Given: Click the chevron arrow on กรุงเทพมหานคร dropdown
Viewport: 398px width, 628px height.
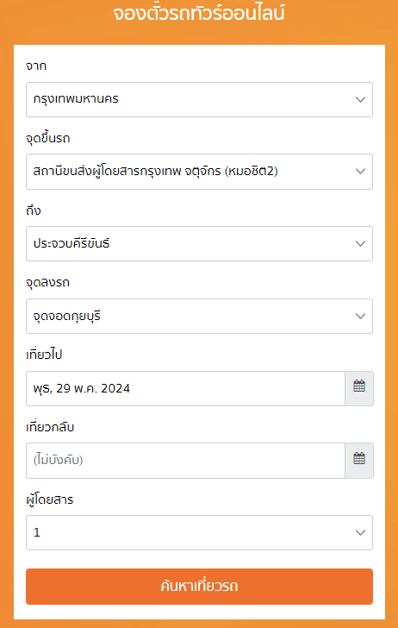Looking at the screenshot, I should pos(360,99).
